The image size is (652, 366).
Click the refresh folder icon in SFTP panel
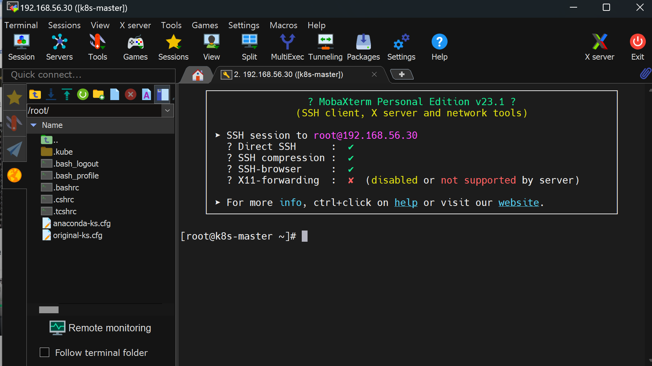tap(83, 95)
